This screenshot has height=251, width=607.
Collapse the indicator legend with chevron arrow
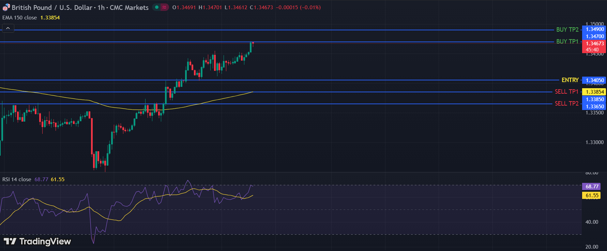click(8, 28)
